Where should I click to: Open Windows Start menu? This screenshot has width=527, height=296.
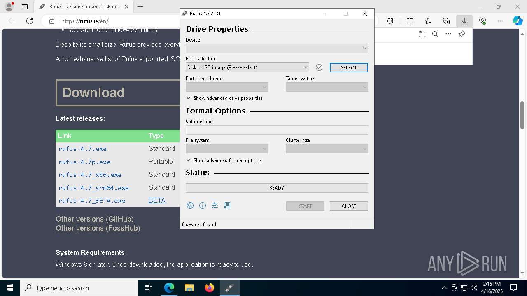[10, 288]
